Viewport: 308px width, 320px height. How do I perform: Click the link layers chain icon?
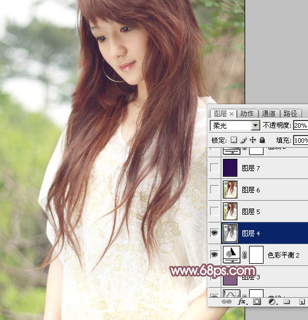pyautogui.click(x=226, y=302)
